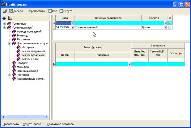Click Создать из остатков button
This screenshot has width=191, height=128.
(60, 124)
